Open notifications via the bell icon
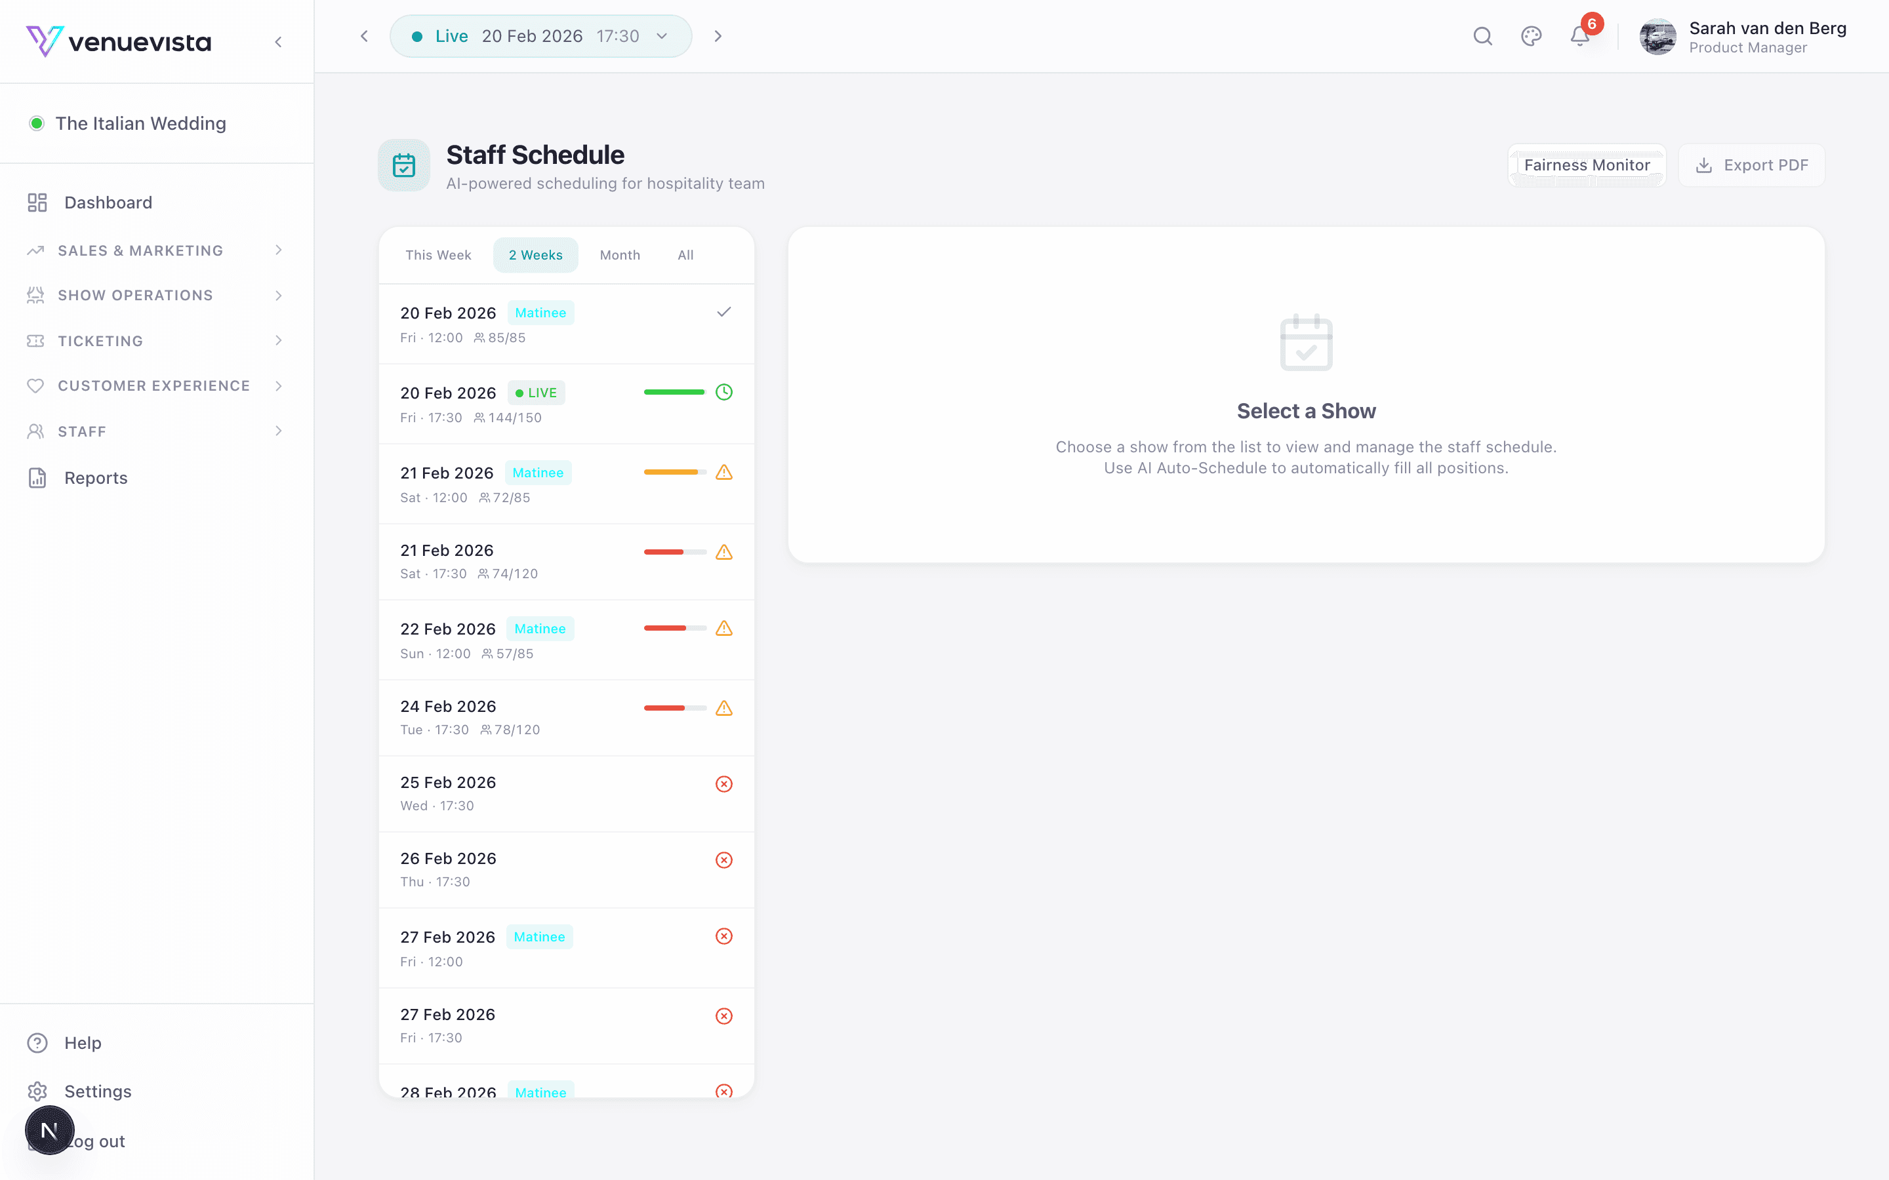Screen dimensions: 1889x1180 click(x=1579, y=36)
